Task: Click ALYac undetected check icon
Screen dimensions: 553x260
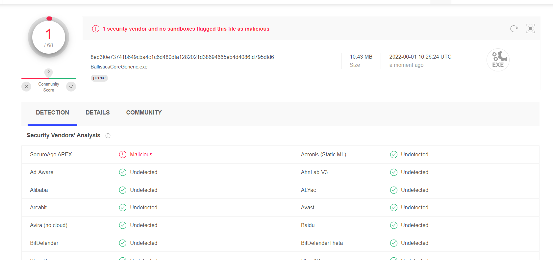Action: [394, 190]
